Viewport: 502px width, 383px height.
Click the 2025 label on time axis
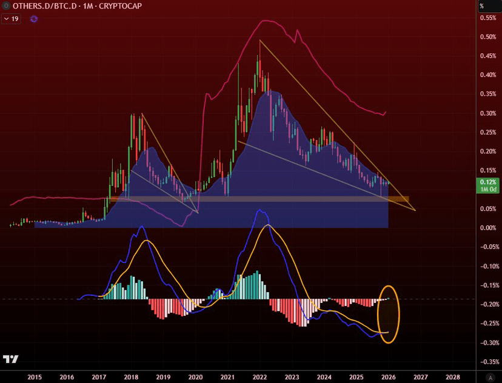click(x=356, y=377)
